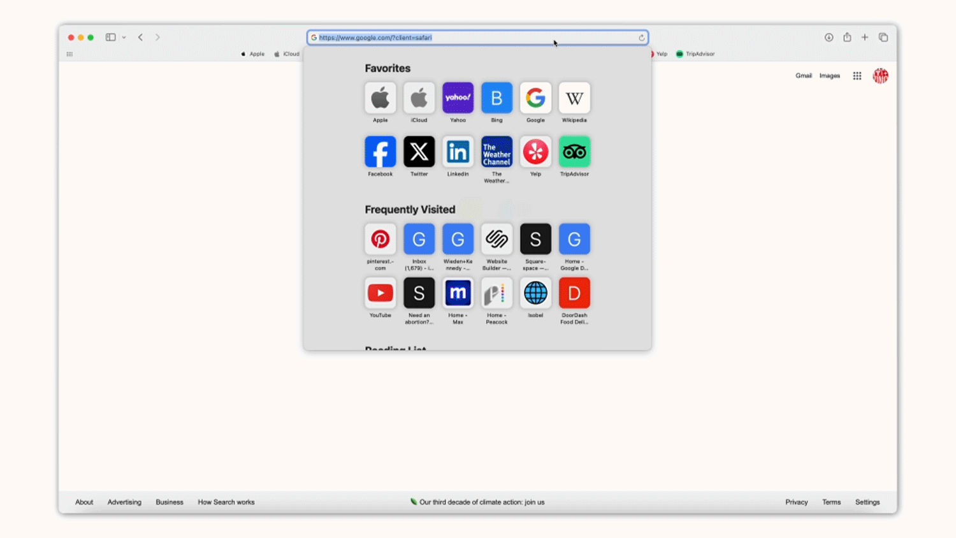Add a new tab with the plus icon
Image resolution: width=956 pixels, height=538 pixels.
865,38
